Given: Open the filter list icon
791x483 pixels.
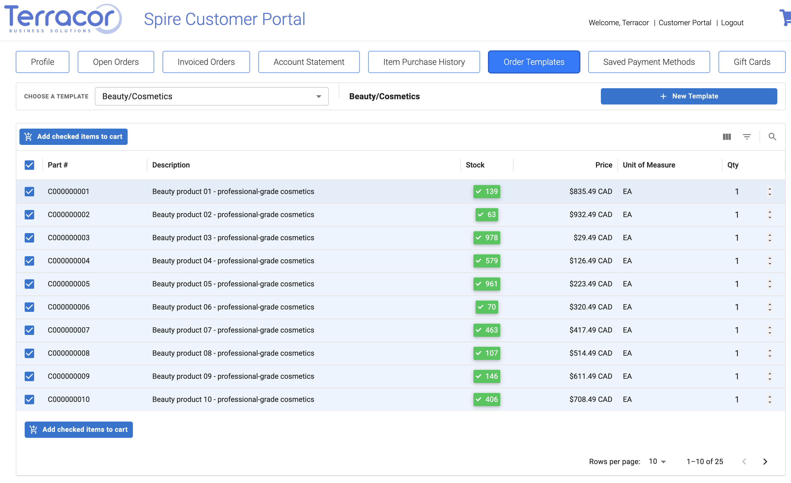Looking at the screenshot, I should [x=747, y=137].
